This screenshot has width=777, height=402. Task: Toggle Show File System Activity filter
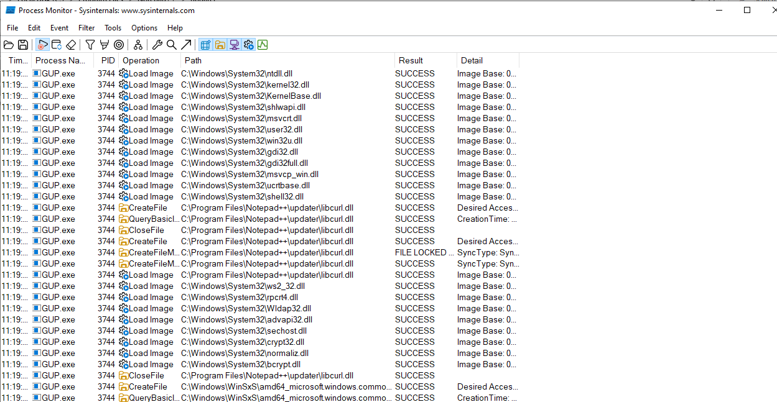point(220,45)
